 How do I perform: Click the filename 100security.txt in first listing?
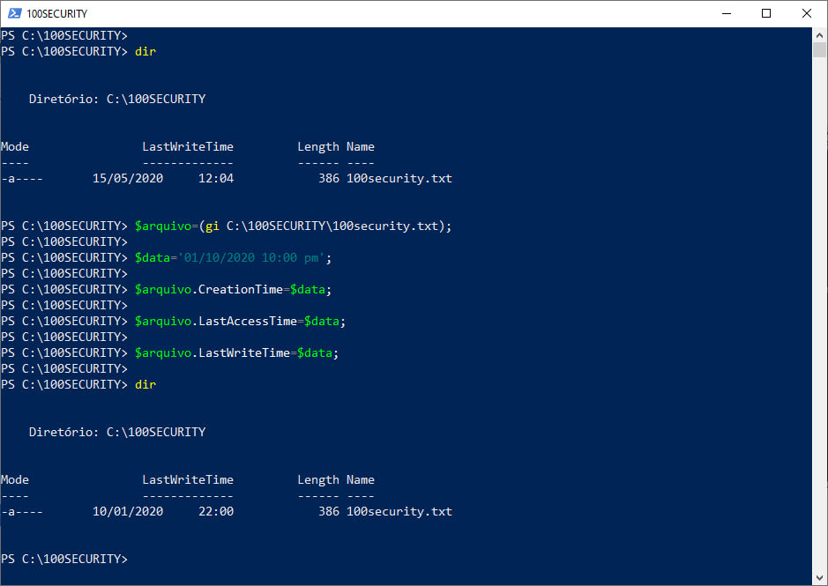click(x=399, y=178)
